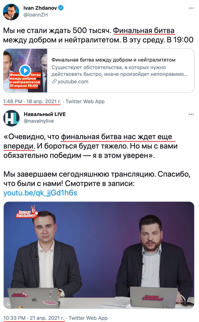
Task: Open the more options menu on Zhdanov's tweet
Action: pyautogui.click(x=191, y=9)
